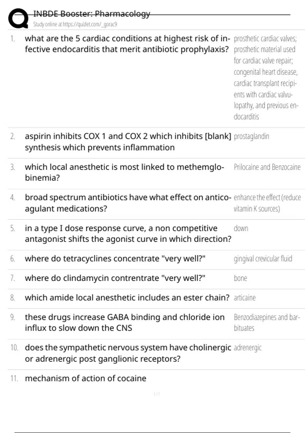Select the tetracyclines concentration question
The width and height of the screenshot is (305, 433).
pyautogui.click(x=115, y=259)
